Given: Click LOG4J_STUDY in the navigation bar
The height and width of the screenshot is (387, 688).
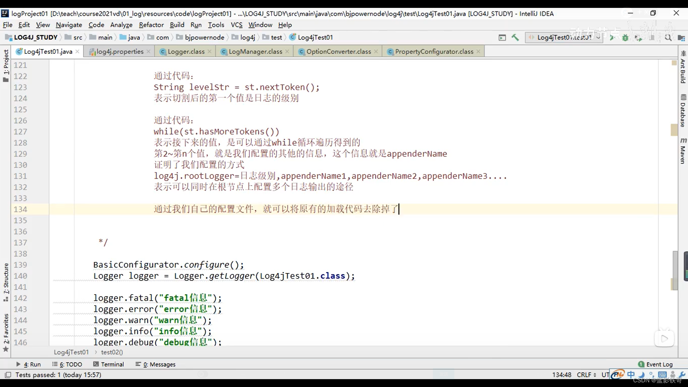Looking at the screenshot, I should [31, 37].
